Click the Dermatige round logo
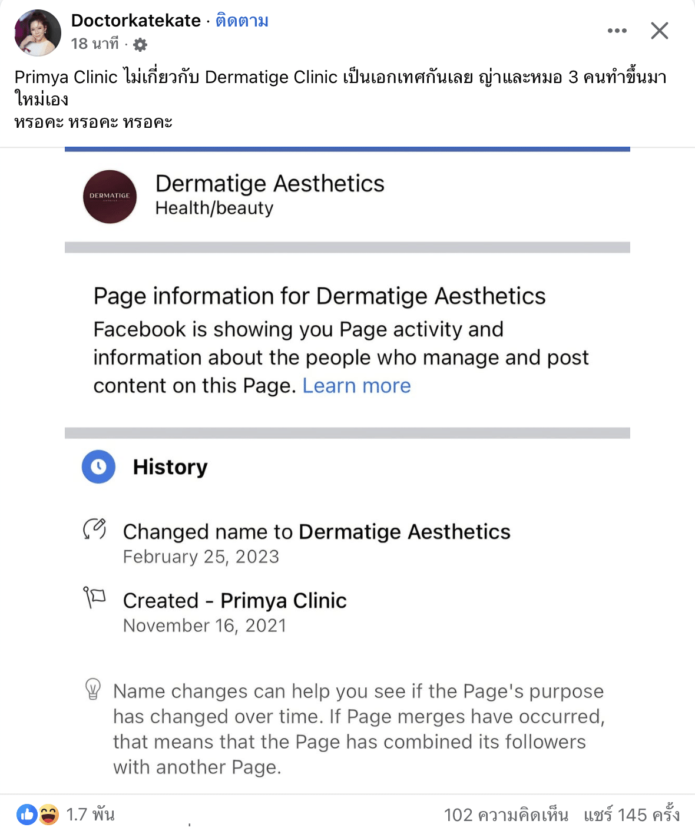The image size is (695, 834). click(x=110, y=197)
